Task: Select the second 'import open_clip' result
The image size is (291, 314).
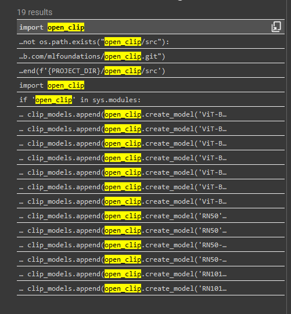Action: point(150,85)
